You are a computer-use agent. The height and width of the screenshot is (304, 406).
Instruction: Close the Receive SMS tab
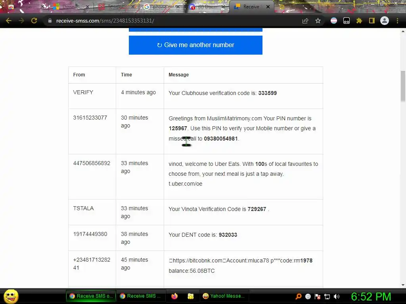click(268, 7)
